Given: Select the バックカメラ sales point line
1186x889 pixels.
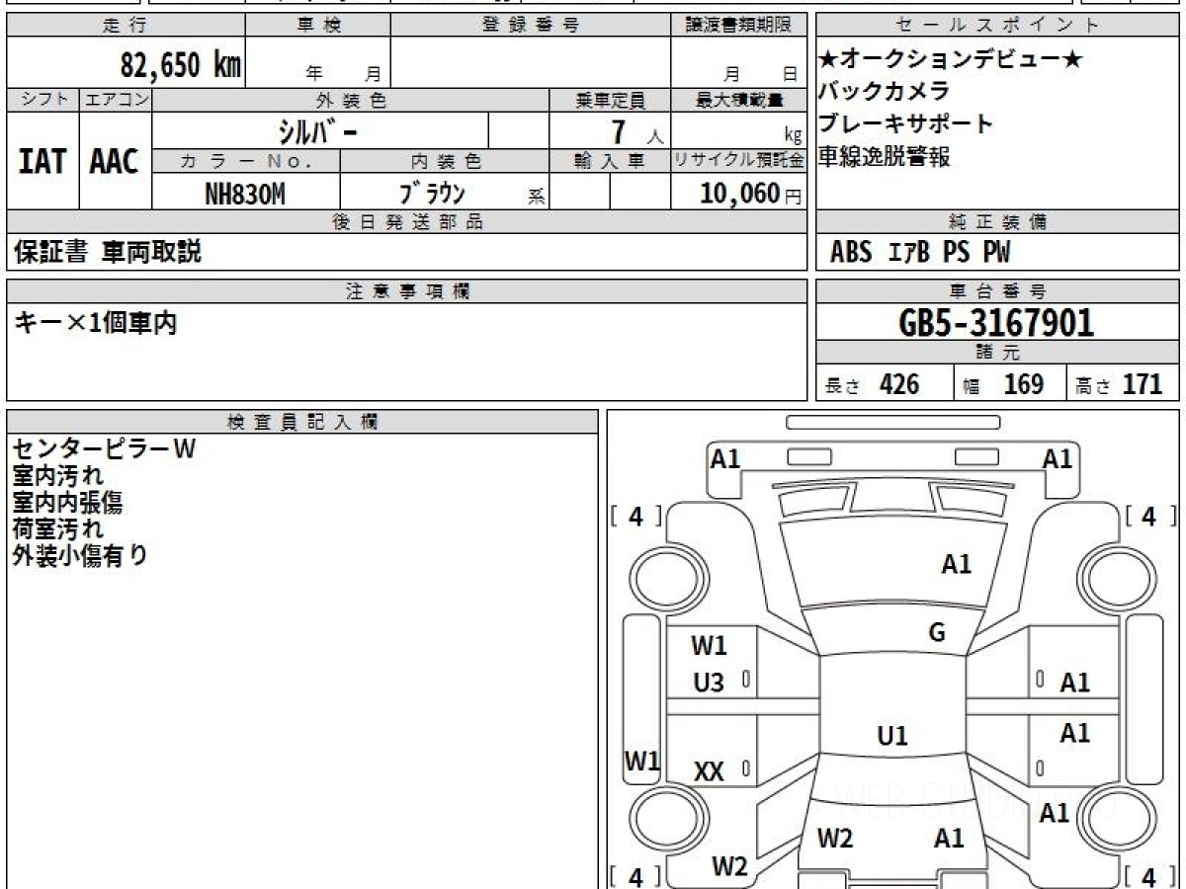Looking at the screenshot, I should tap(884, 92).
